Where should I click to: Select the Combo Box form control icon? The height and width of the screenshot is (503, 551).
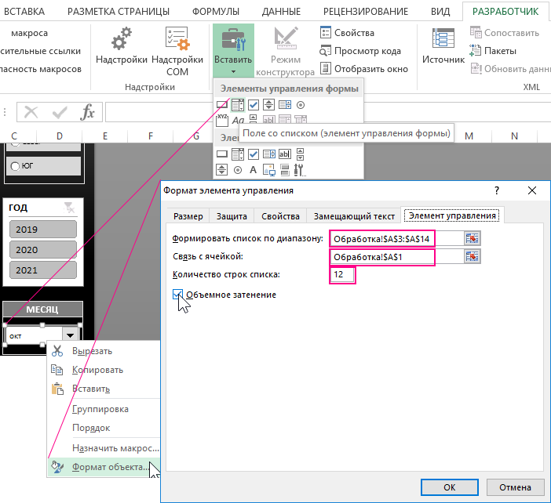(x=238, y=105)
